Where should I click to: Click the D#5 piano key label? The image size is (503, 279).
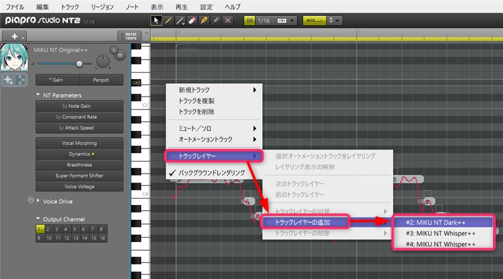pos(136,83)
